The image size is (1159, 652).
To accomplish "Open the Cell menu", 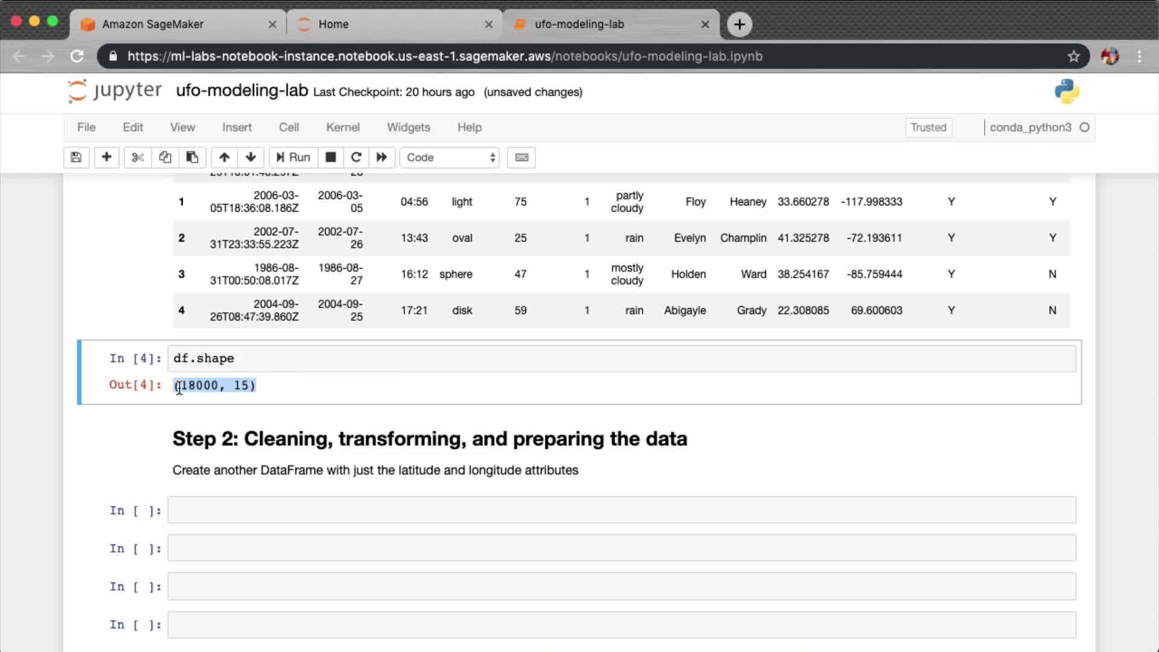I will [289, 127].
